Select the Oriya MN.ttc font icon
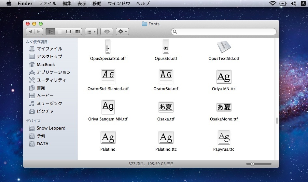The height and width of the screenshot is (182, 308). 224,77
